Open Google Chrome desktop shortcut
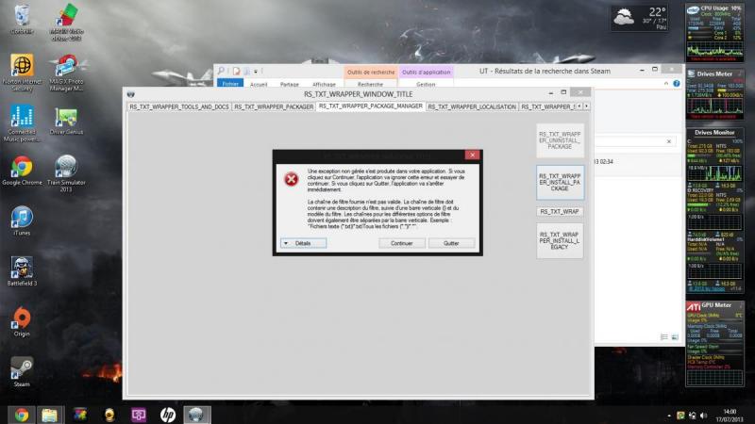The height and width of the screenshot is (424, 755). click(22, 171)
